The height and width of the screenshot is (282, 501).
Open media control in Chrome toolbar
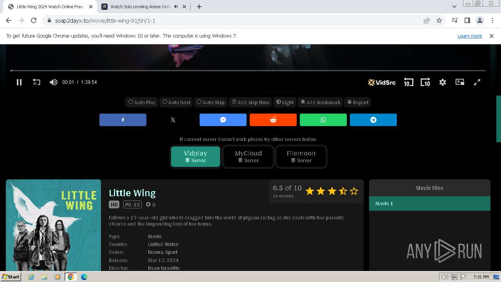coord(454,21)
